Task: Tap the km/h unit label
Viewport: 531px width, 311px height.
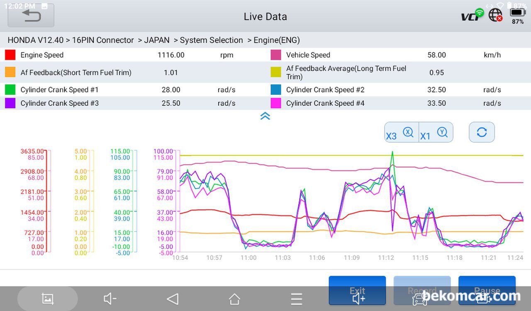Action: pos(492,55)
